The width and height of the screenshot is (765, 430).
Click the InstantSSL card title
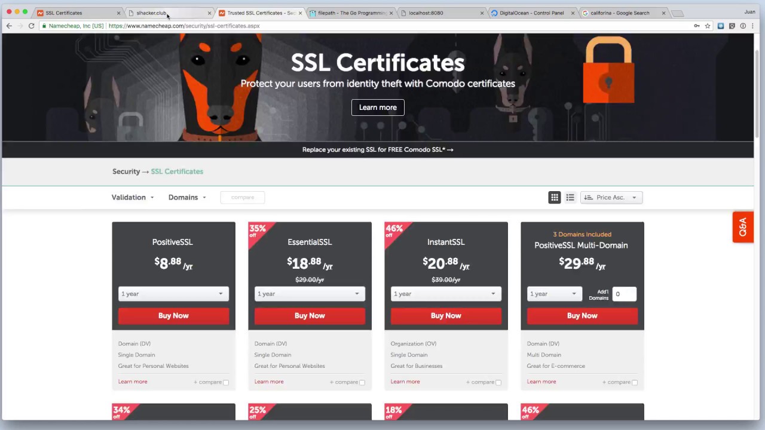tap(446, 242)
